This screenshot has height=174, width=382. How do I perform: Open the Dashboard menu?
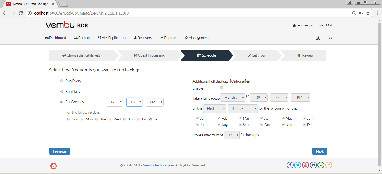[x=56, y=38]
